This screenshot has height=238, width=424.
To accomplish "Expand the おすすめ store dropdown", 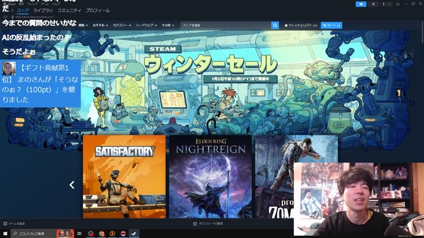I will click(100, 25).
